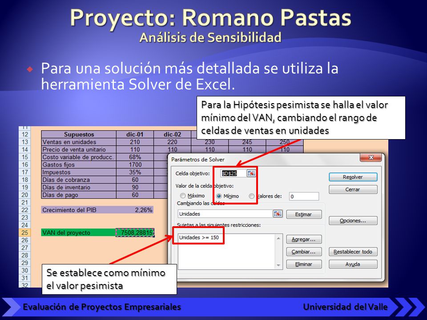Click the Crecimiento del PIB label cell

tap(78, 210)
